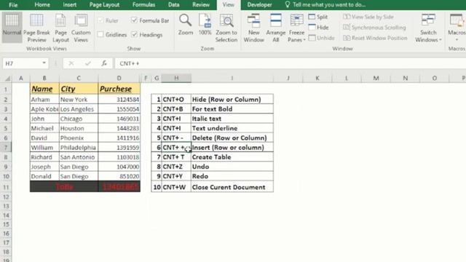Click Synchronous Scrolling
This screenshot has height=262, width=466.
(x=374, y=28)
